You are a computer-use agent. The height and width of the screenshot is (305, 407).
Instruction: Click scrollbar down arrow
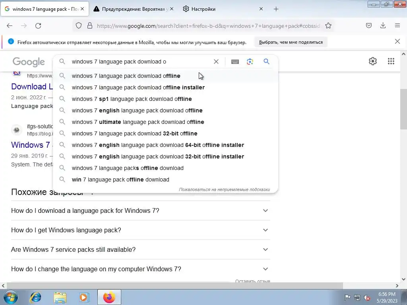[403, 279]
